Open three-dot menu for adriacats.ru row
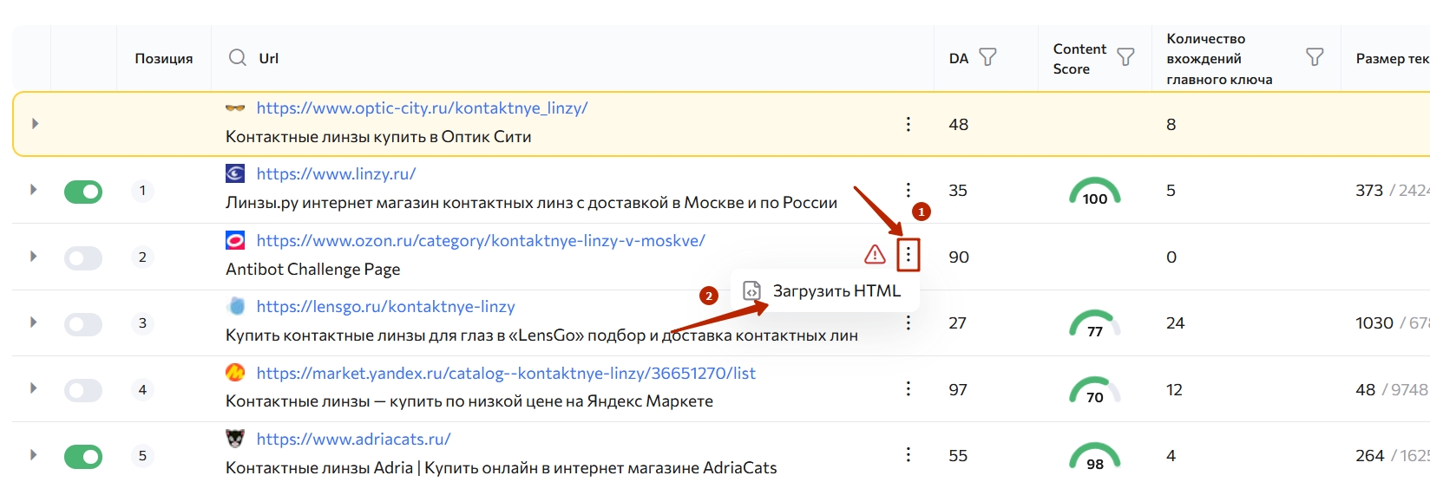Image resolution: width=1430 pixels, height=482 pixels. (x=908, y=454)
